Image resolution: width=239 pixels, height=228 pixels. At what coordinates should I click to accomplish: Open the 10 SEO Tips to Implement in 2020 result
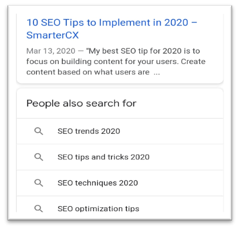point(112,29)
